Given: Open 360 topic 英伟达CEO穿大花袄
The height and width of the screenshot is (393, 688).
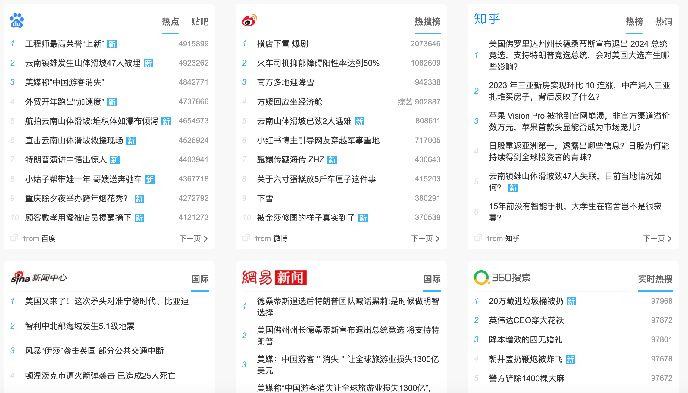Looking at the screenshot, I should click(x=526, y=320).
